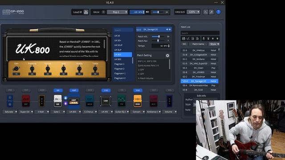Select UK 50JP in the amp list
Viewport: 285px width, 160px height.
123,45
